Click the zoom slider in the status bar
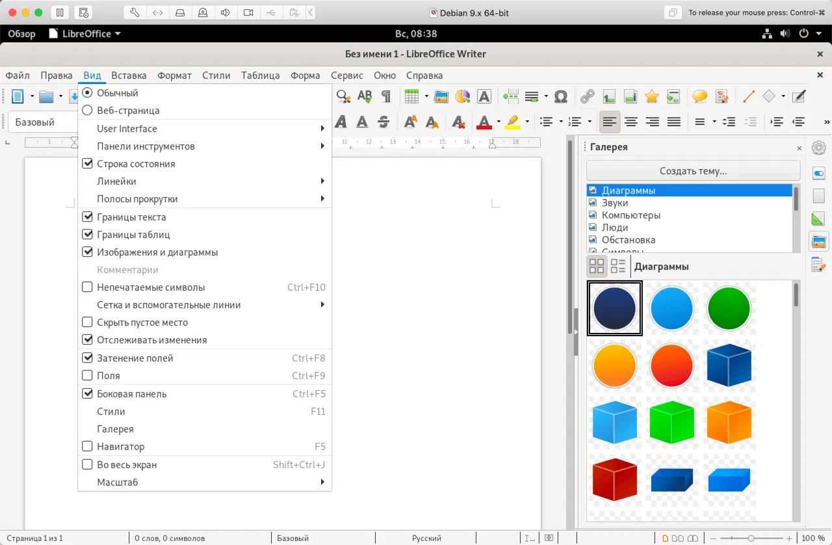This screenshot has height=545, width=832. click(751, 538)
